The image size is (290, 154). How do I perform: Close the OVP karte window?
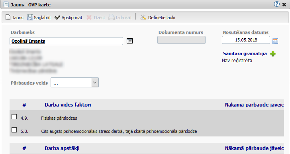pos(284,4)
